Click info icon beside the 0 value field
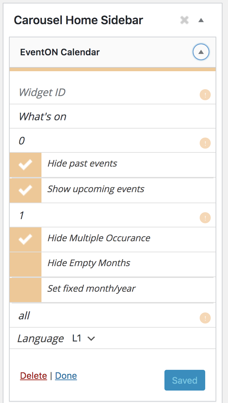 (x=205, y=143)
